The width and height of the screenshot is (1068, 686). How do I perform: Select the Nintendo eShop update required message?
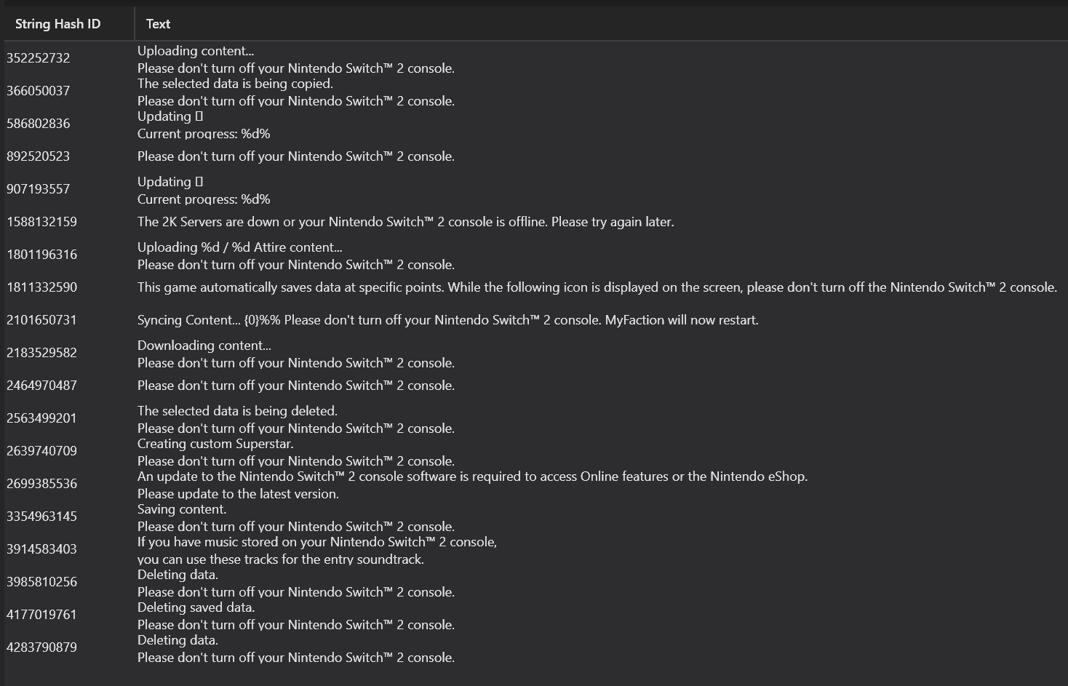point(472,477)
